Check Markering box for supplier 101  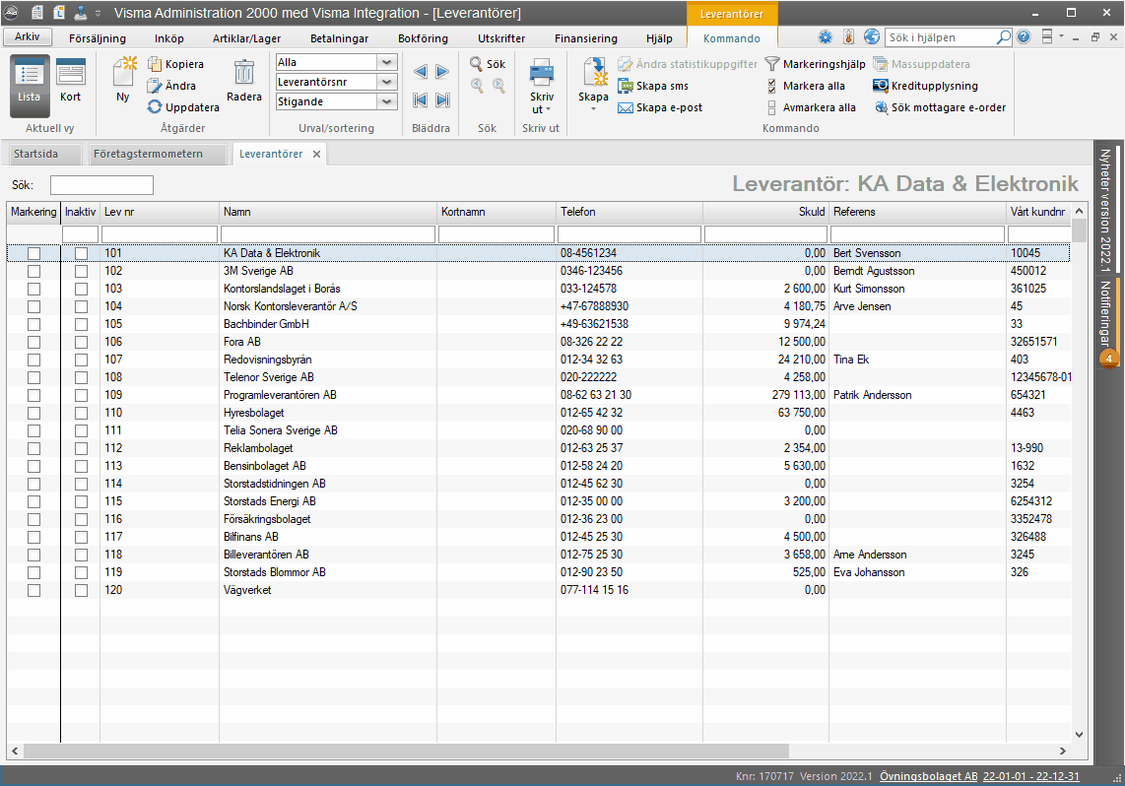pyautogui.click(x=33, y=253)
